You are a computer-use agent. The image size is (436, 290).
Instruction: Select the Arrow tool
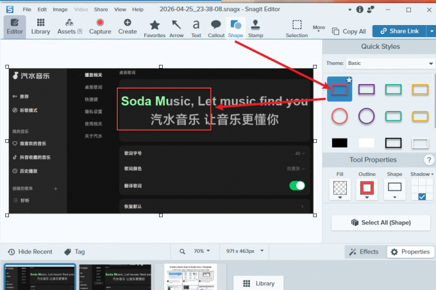(x=176, y=28)
